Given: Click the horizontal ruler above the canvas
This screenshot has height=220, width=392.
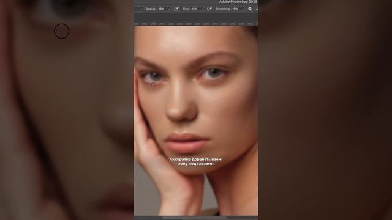Looking at the screenshot, I should click(x=196, y=23).
